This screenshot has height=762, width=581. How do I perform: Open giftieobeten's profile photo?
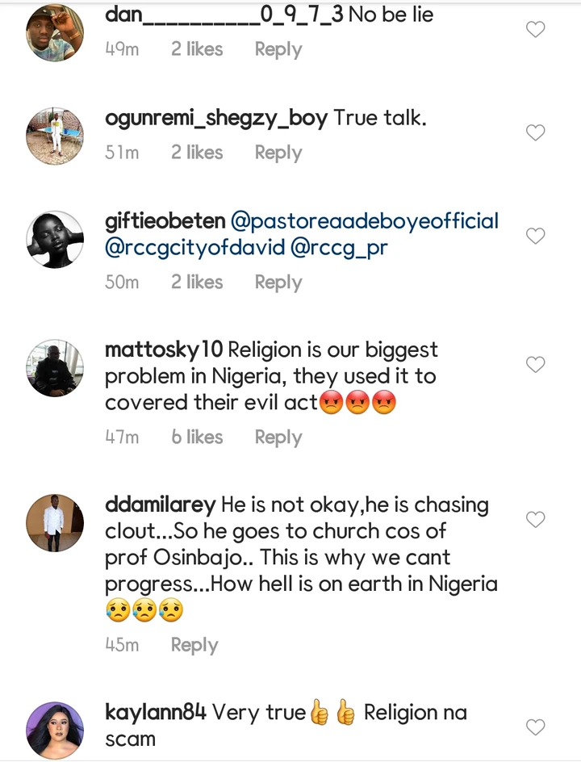tap(55, 239)
